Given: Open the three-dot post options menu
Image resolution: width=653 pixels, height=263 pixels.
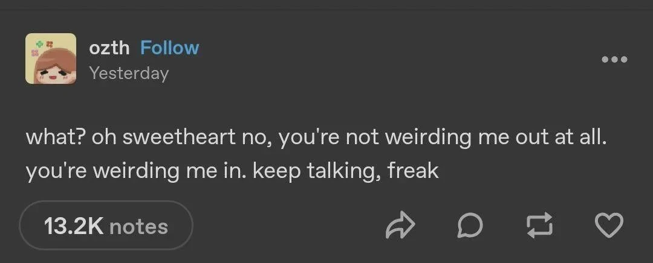Looking at the screenshot, I should click(x=614, y=59).
